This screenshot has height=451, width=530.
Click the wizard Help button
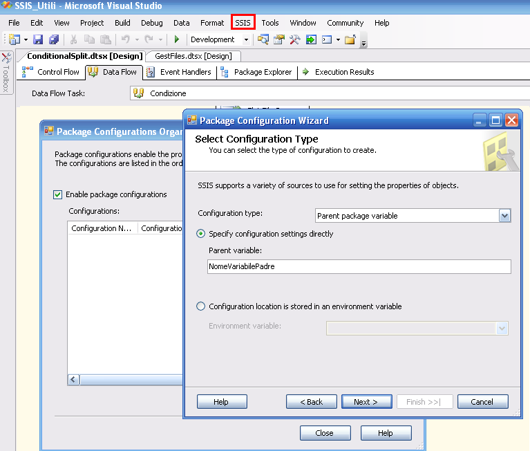pyautogui.click(x=222, y=402)
